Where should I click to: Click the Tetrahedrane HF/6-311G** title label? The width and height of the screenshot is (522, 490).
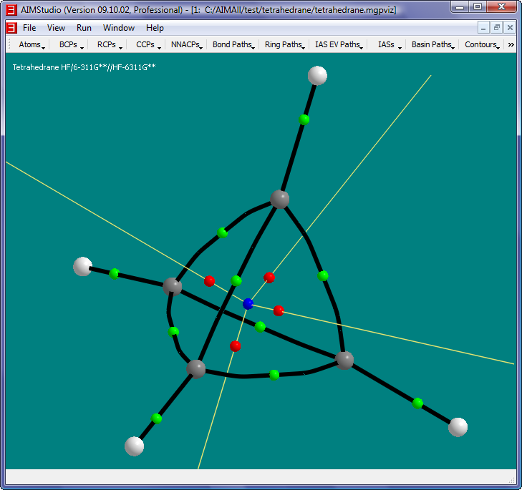click(84, 67)
